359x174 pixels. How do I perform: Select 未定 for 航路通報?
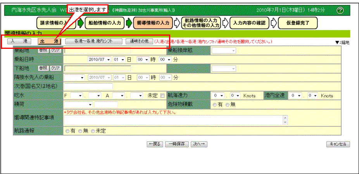[93, 131]
